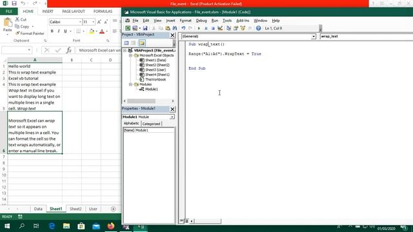The width and height of the screenshot is (413, 232).
Task: Switch to Categorized tab in Properties
Action: pos(151,124)
